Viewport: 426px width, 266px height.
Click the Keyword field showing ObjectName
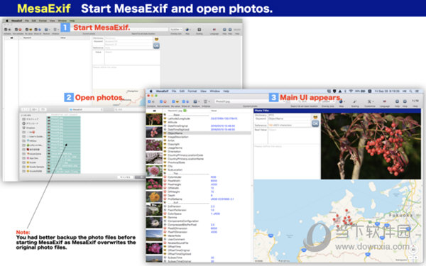coord(289,118)
